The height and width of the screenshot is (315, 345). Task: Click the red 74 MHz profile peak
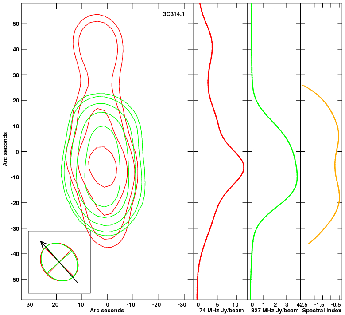244,168
